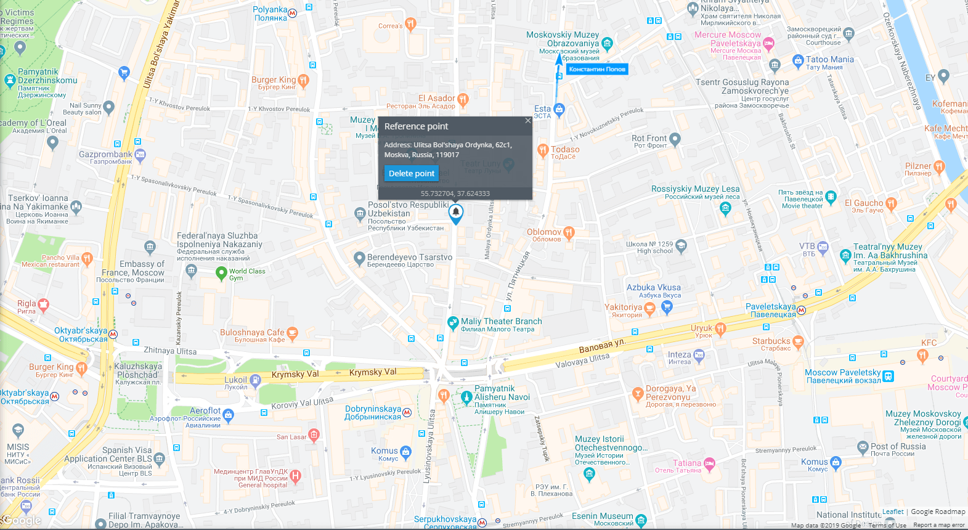Click the El Gaucho restaurant pin
This screenshot has width=968, height=530.
pos(890,203)
